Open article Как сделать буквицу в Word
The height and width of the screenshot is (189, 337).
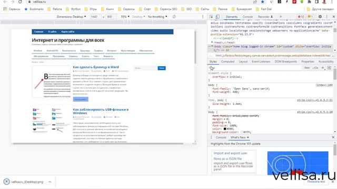[x=96, y=67]
